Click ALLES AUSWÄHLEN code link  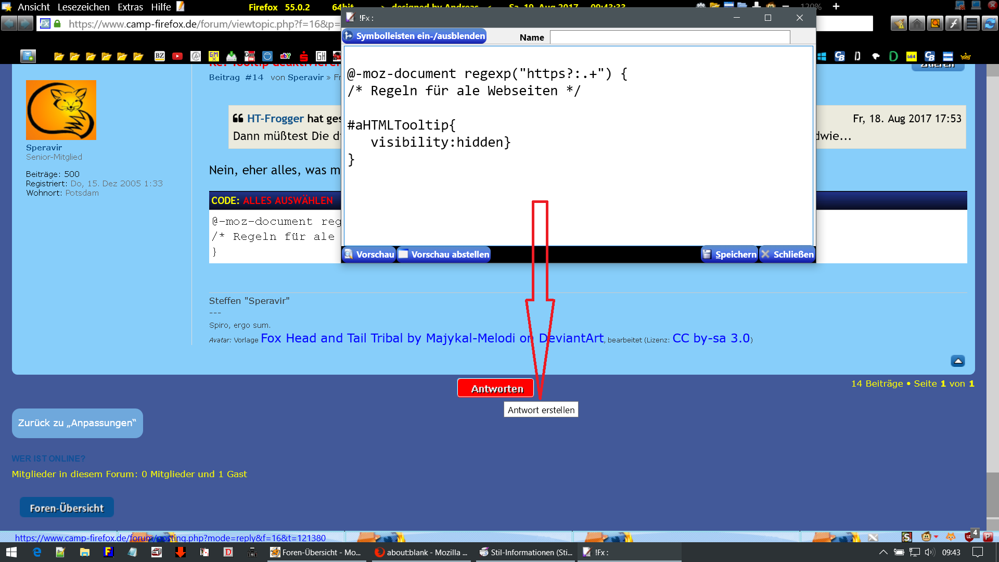(x=288, y=201)
